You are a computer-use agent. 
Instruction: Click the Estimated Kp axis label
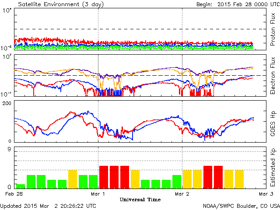pos(272,167)
